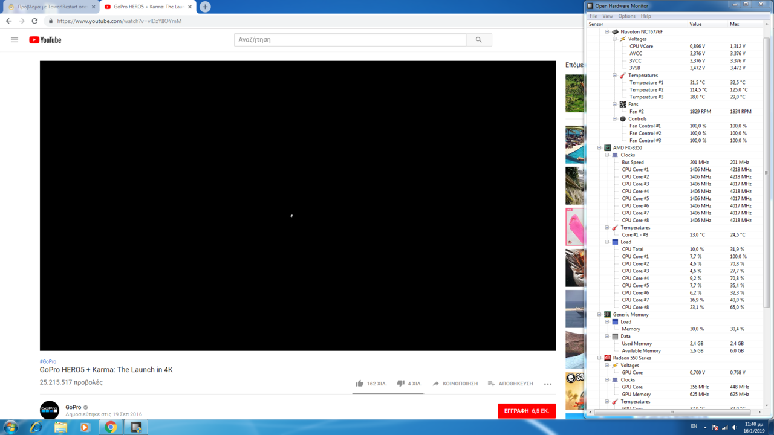Click the Value column header

click(707, 24)
